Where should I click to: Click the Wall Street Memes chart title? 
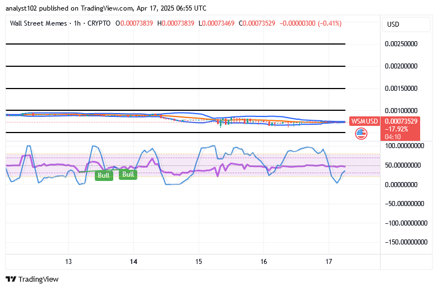tap(38, 23)
